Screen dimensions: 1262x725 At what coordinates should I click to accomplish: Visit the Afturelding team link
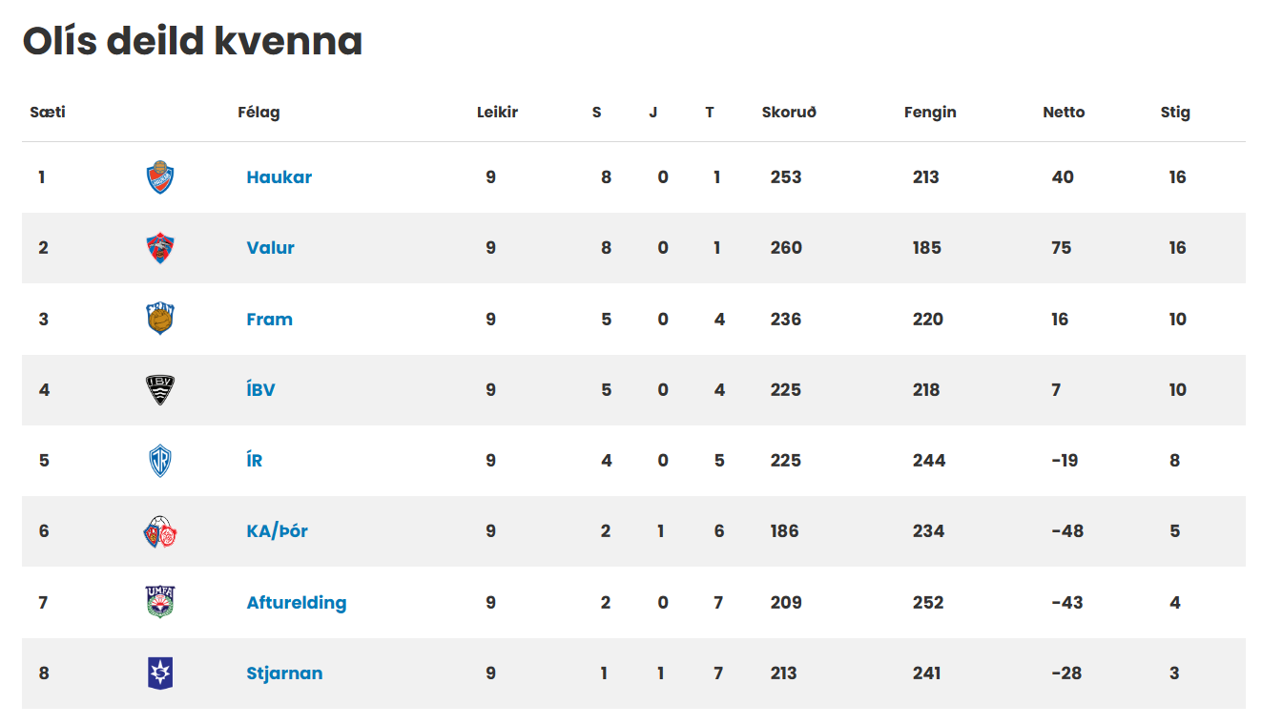pyautogui.click(x=297, y=603)
